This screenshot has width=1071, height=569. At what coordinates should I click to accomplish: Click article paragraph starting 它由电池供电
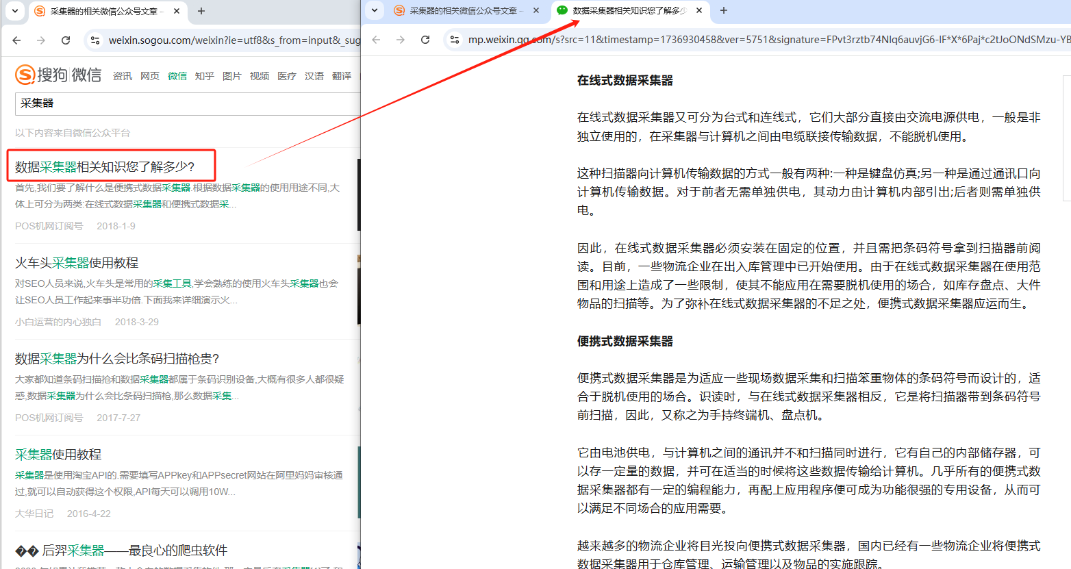809,481
